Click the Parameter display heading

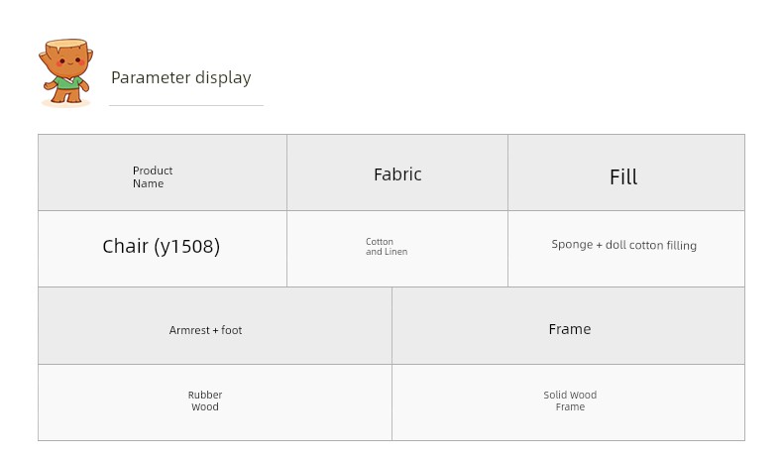coord(180,78)
